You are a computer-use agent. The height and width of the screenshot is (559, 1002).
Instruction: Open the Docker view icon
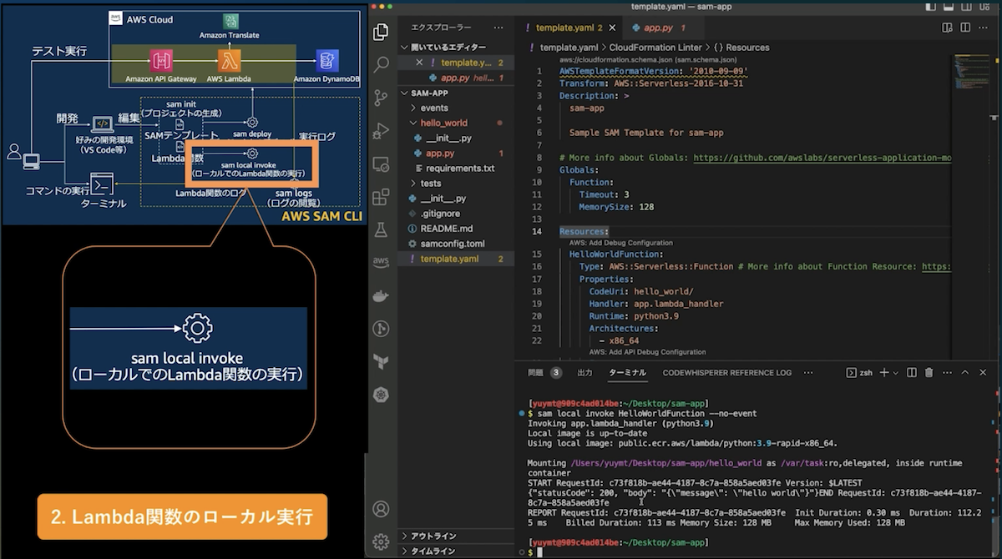[382, 295]
